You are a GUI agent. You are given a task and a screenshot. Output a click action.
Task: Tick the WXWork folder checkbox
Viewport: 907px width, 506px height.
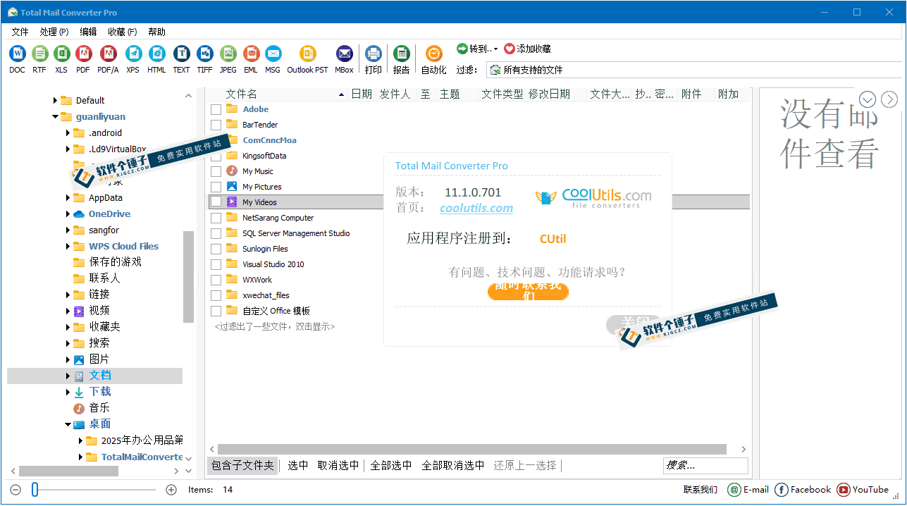coord(216,280)
